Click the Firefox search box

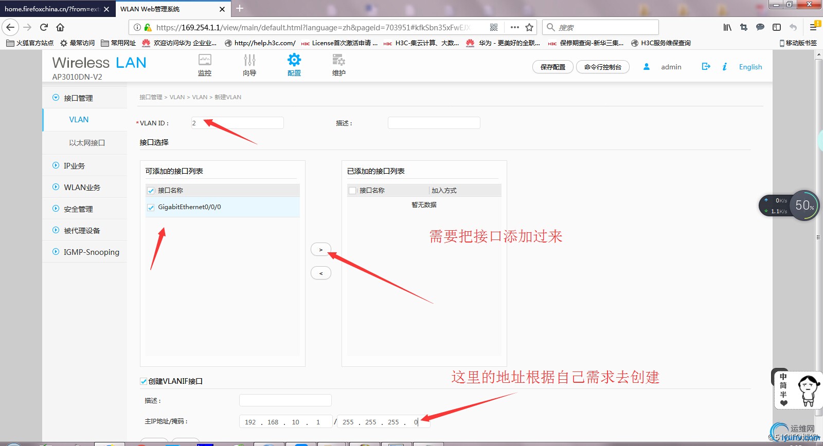600,27
